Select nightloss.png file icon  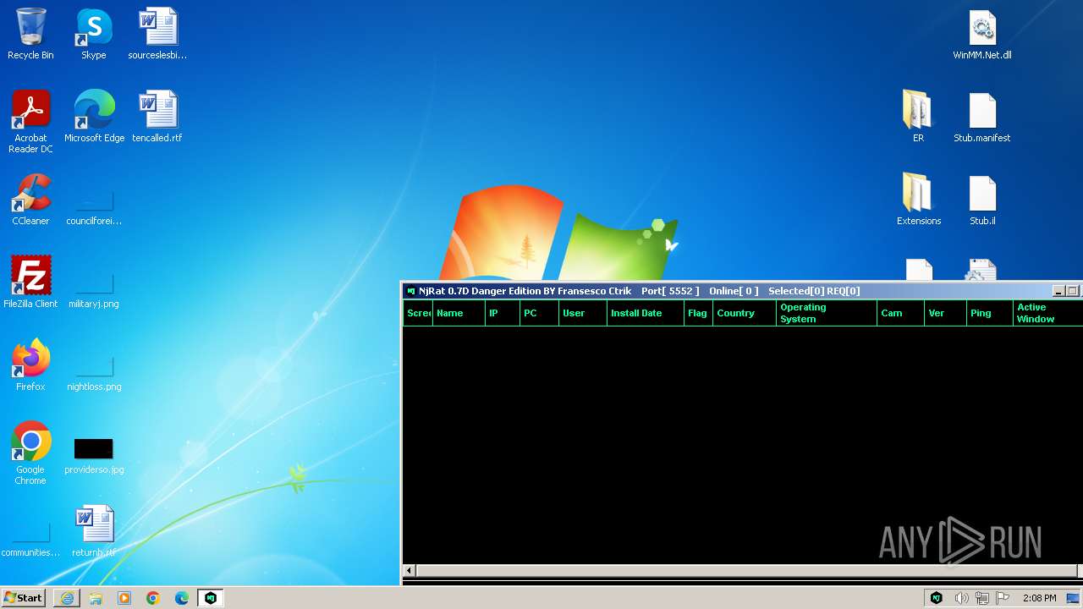pos(94,373)
